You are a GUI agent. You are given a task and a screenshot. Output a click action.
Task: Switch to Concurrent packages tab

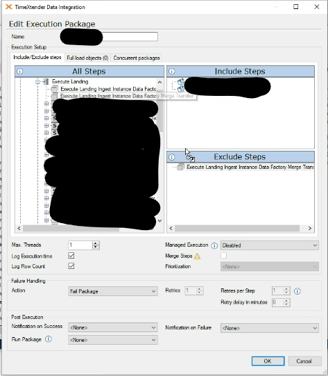point(137,58)
